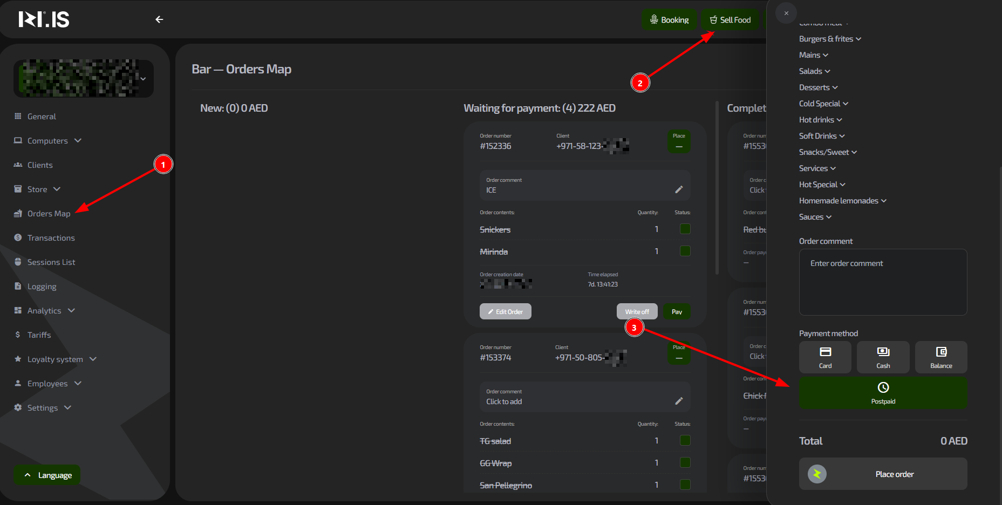Viewport: 1002px width, 505px height.
Task: Choose the Postpaid payment option
Action: tap(883, 393)
